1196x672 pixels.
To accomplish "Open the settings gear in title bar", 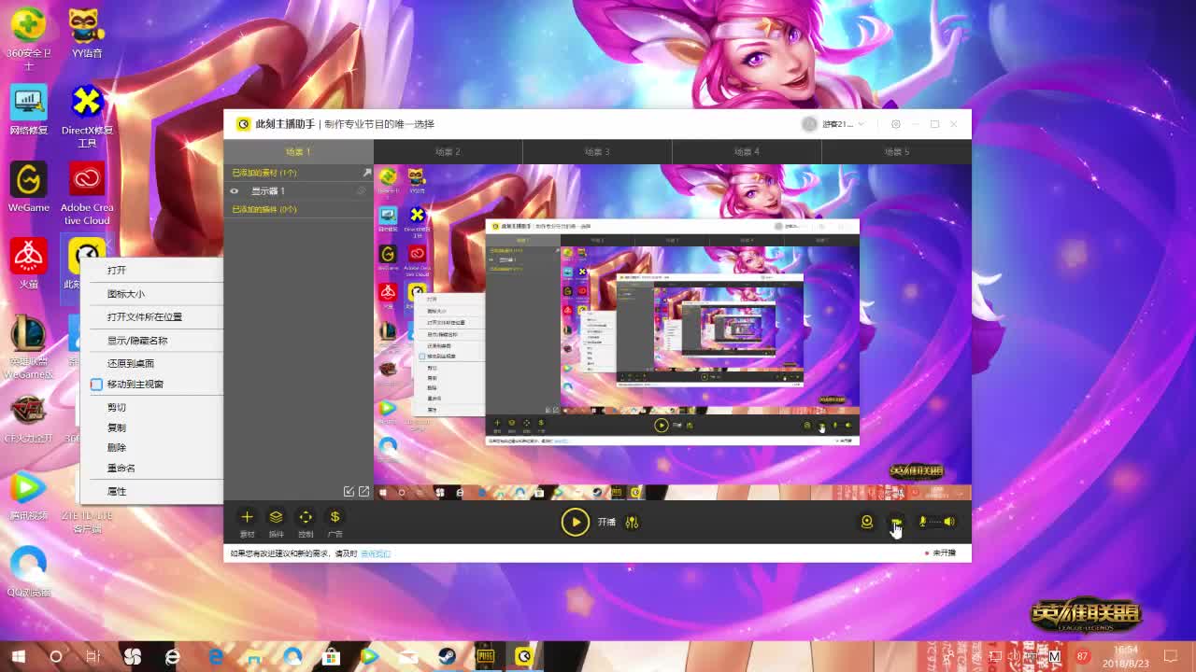I will [x=895, y=124].
